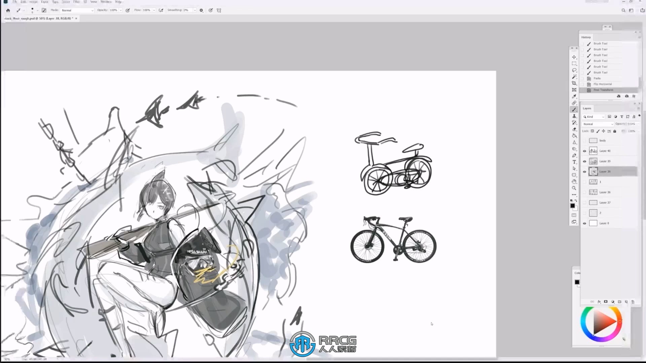Show Layer 37

click(x=584, y=203)
